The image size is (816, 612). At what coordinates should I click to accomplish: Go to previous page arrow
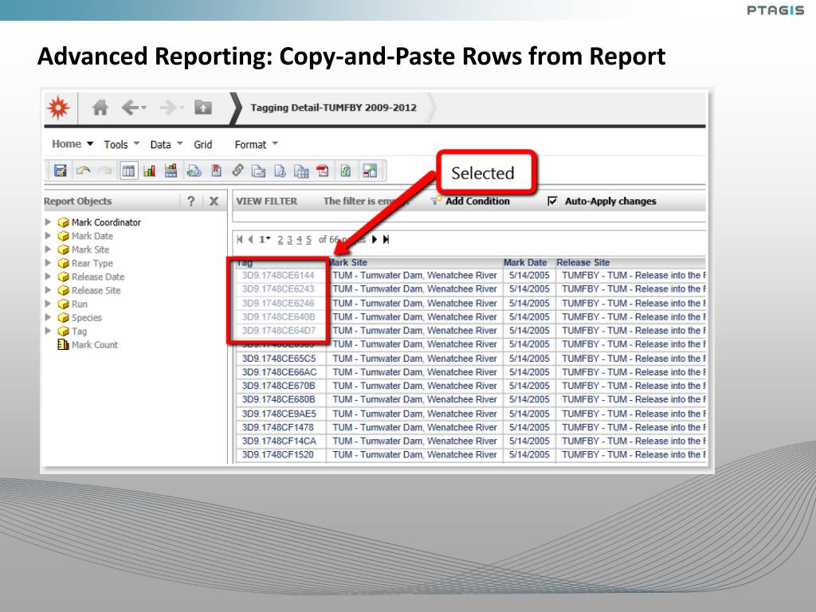(250, 239)
